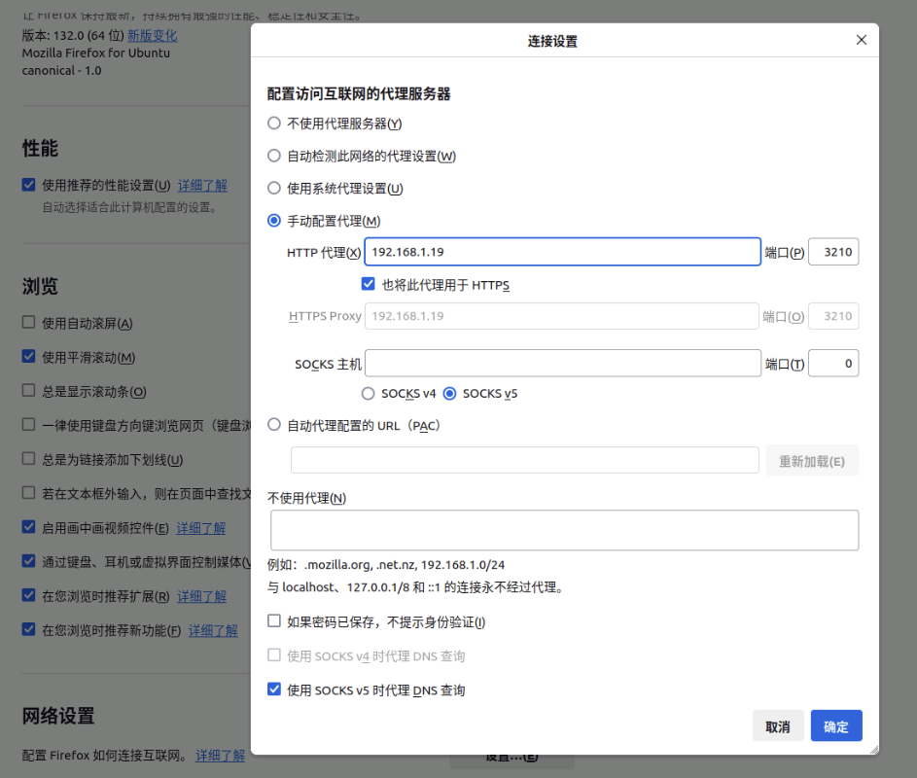Click the HTTP 代理 address field
This screenshot has width=917, height=778.
pyautogui.click(x=562, y=252)
